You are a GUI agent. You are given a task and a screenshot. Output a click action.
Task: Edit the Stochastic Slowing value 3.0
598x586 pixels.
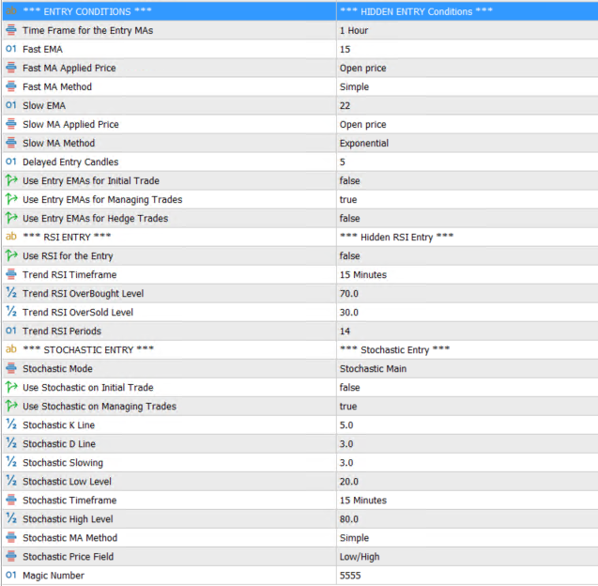click(468, 462)
